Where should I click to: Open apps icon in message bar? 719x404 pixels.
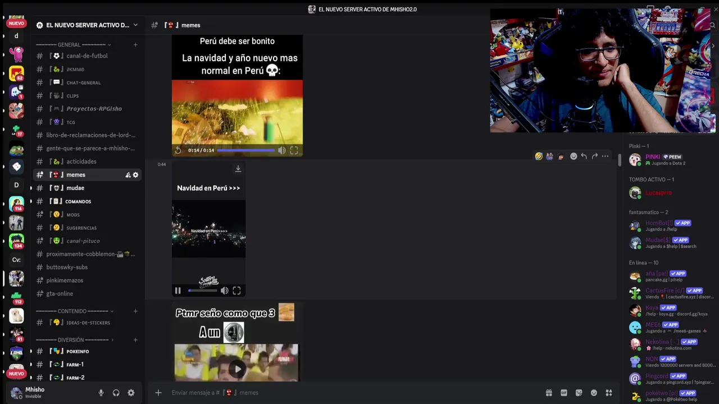tap(609, 393)
